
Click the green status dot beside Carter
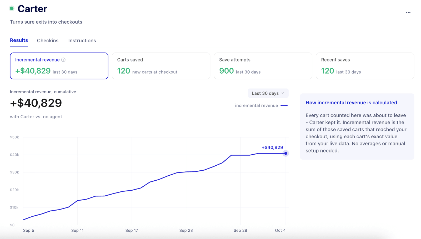point(12,8)
